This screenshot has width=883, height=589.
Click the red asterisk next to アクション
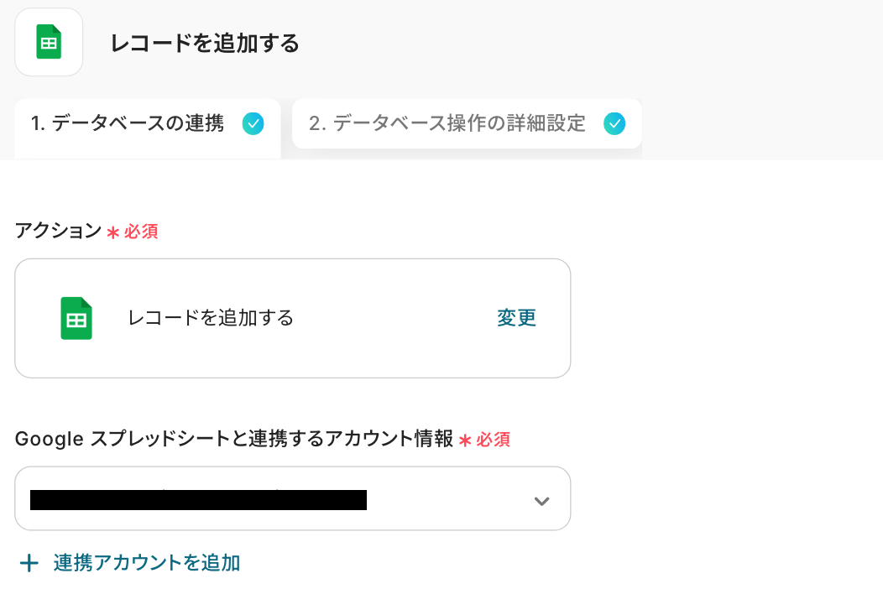click(113, 232)
